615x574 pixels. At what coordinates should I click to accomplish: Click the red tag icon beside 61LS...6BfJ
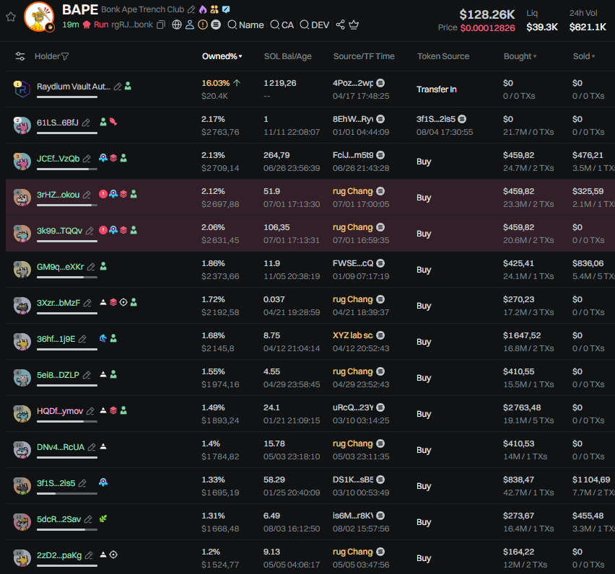pos(113,122)
